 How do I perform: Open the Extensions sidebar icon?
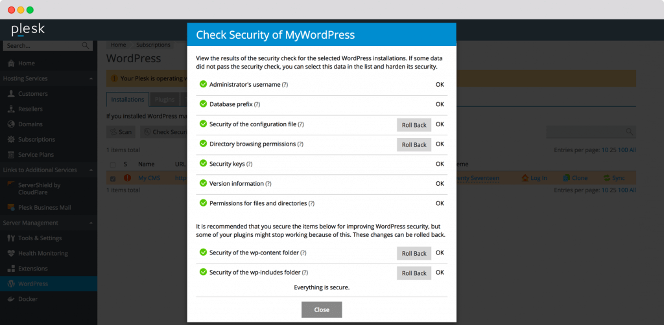(x=11, y=269)
